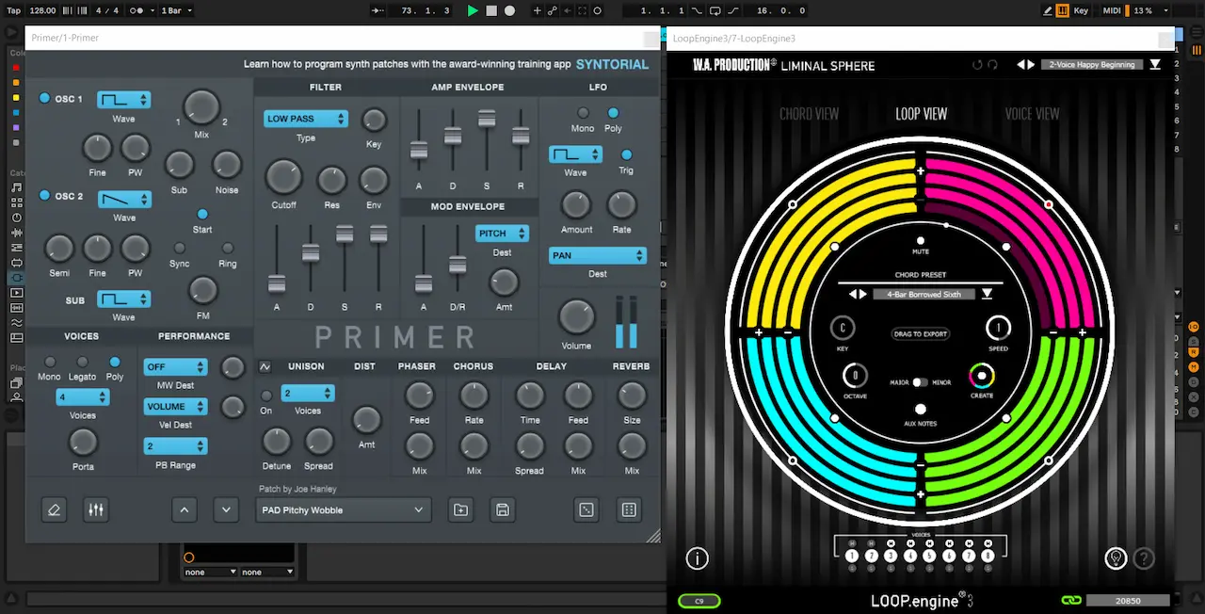1205x614 pixels.
Task: Click the next chord preset right arrow
Action: tap(862, 295)
